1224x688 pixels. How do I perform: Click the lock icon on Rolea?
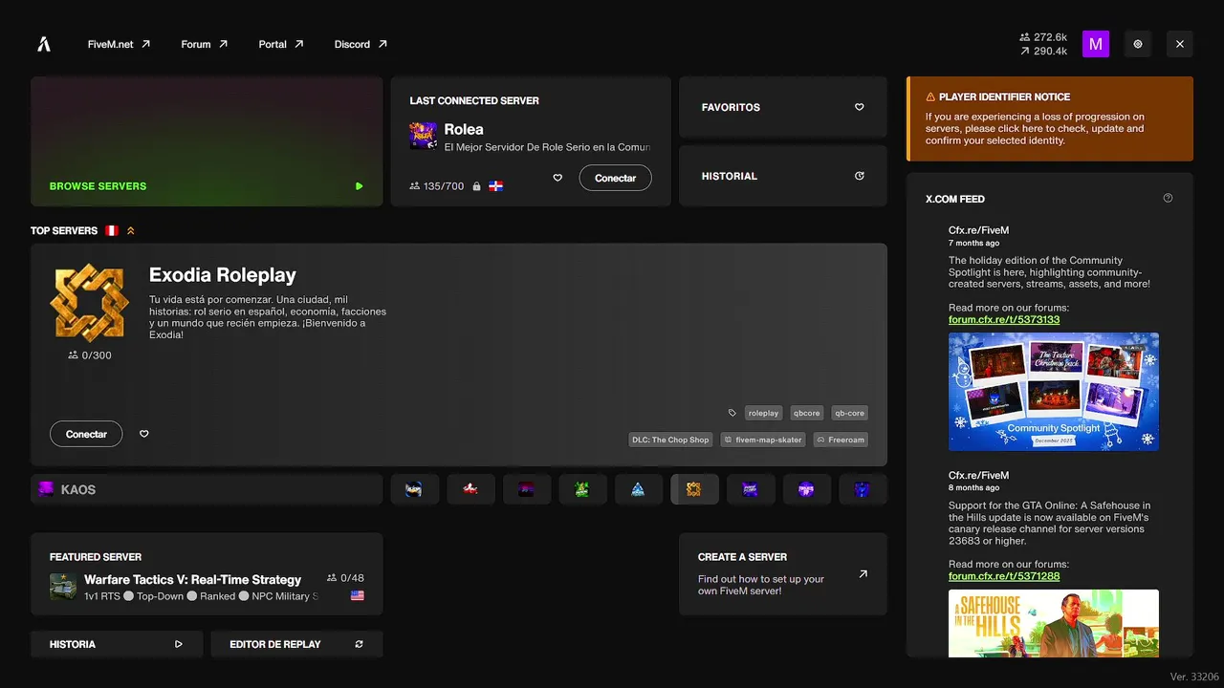[x=476, y=186]
